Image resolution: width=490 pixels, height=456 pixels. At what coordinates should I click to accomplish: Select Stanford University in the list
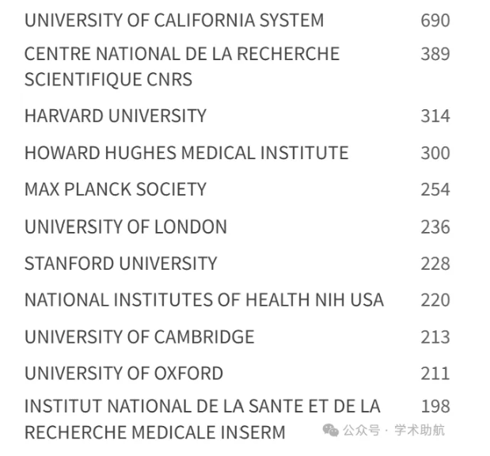click(x=120, y=263)
